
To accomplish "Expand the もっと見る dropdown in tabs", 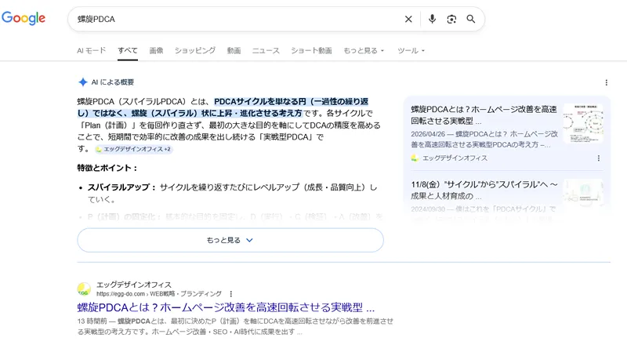I will (364, 50).
